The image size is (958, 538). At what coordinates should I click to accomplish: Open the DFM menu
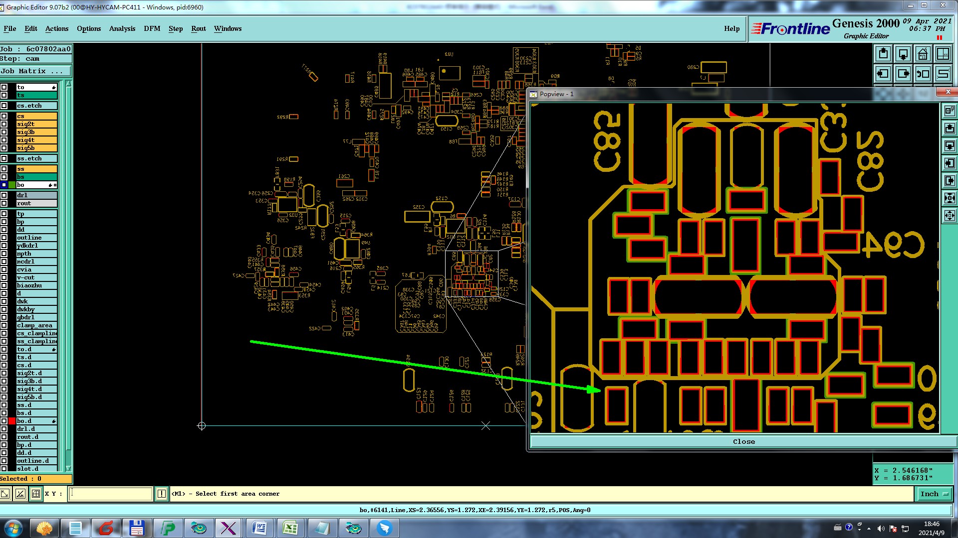152,28
